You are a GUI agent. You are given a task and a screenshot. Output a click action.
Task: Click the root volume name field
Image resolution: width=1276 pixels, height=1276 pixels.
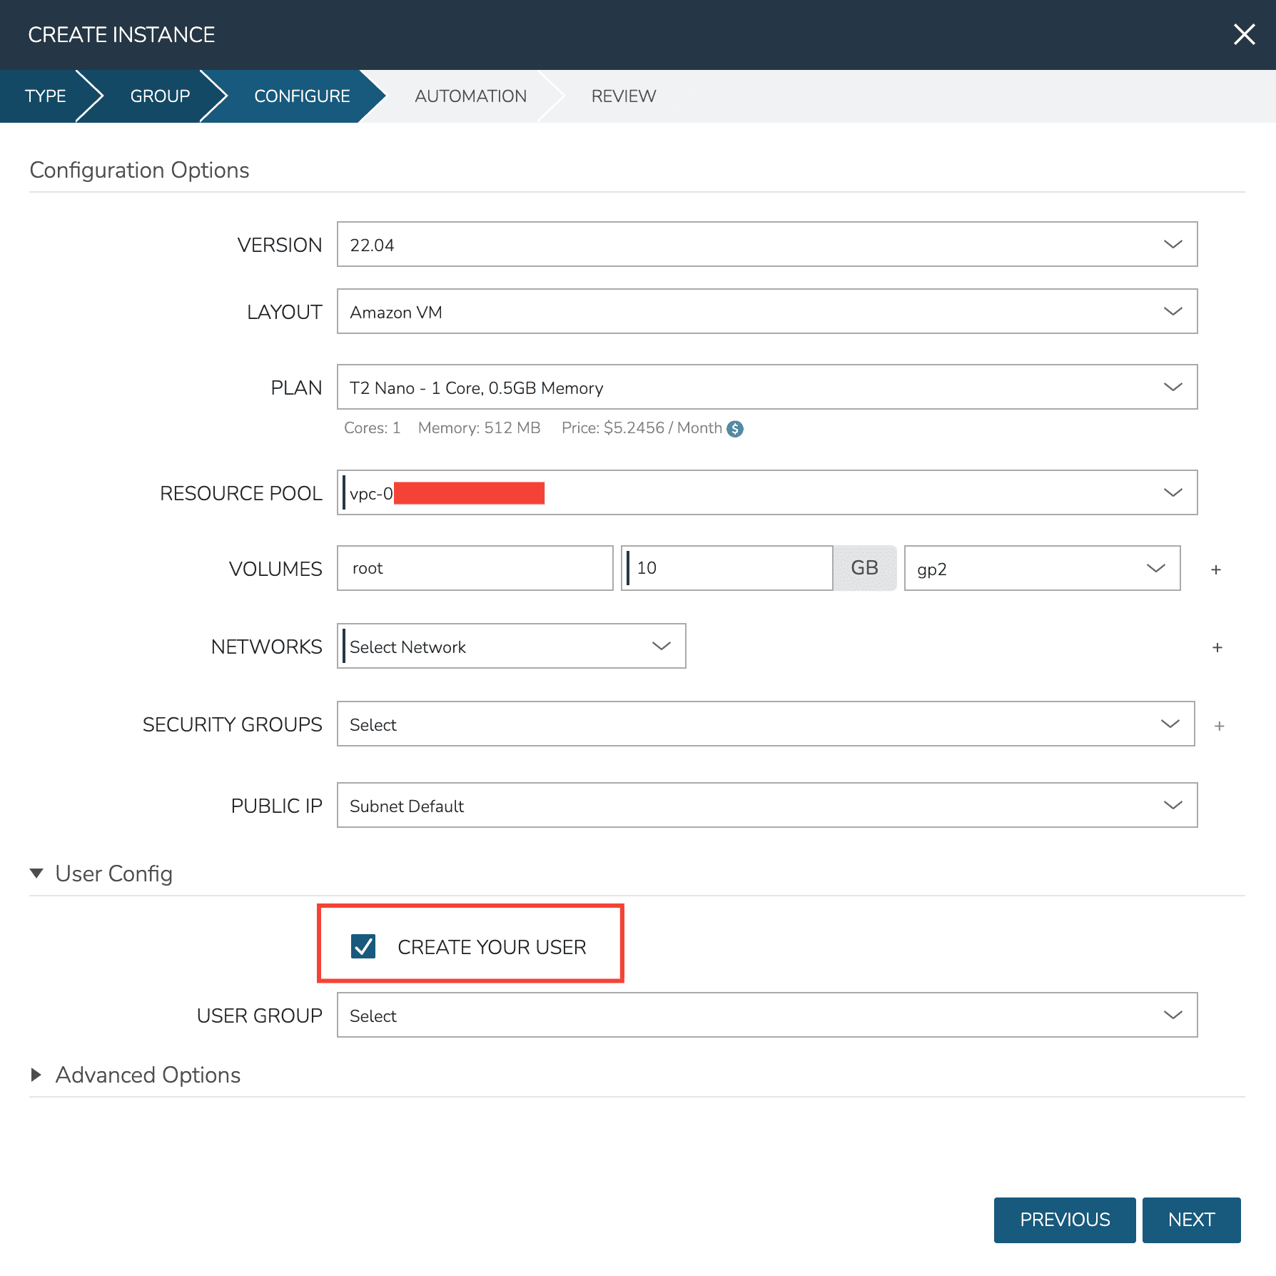pyautogui.click(x=475, y=569)
